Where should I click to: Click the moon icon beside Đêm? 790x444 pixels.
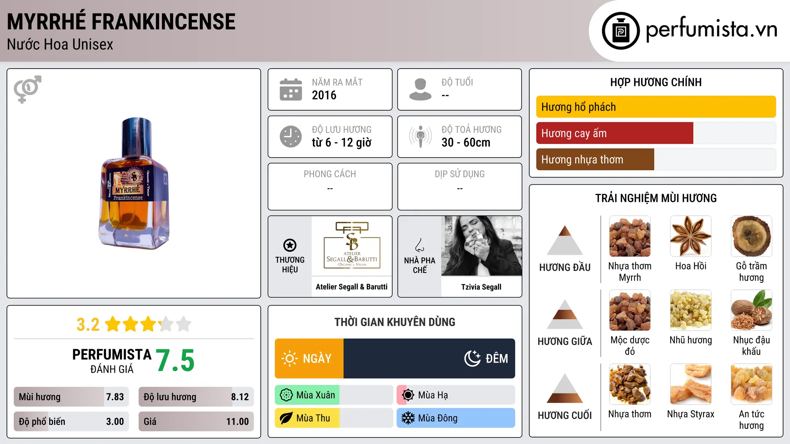pos(472,358)
